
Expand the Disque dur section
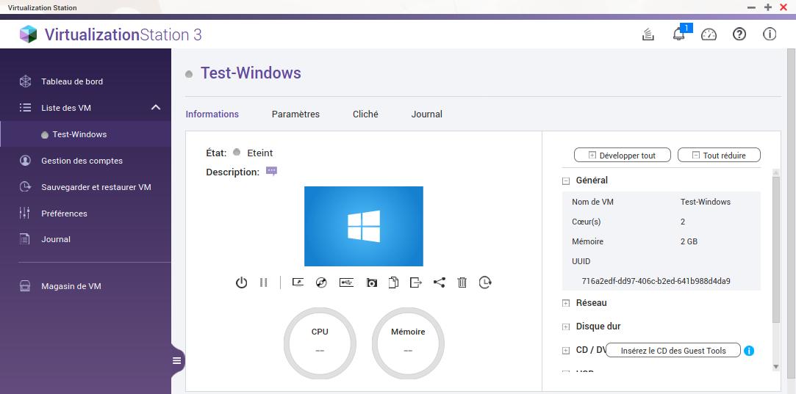pyautogui.click(x=566, y=326)
